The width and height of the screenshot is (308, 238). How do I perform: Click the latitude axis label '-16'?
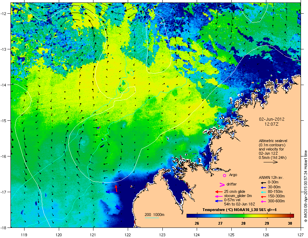(3, 156)
